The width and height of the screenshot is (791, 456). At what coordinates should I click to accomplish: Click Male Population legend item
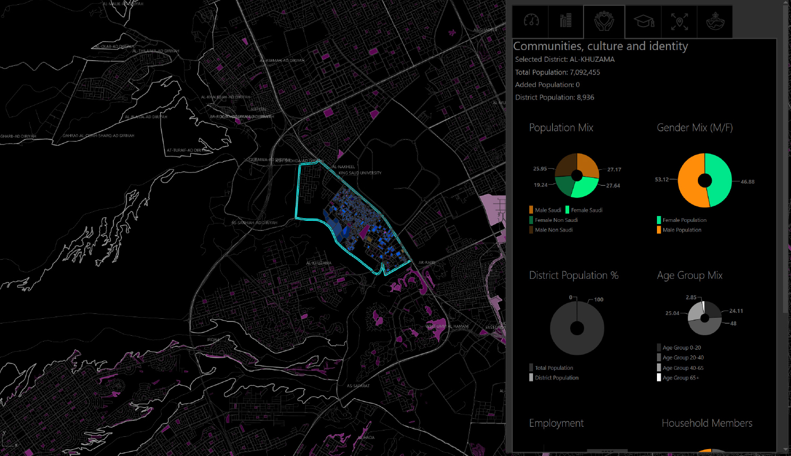[x=679, y=230]
